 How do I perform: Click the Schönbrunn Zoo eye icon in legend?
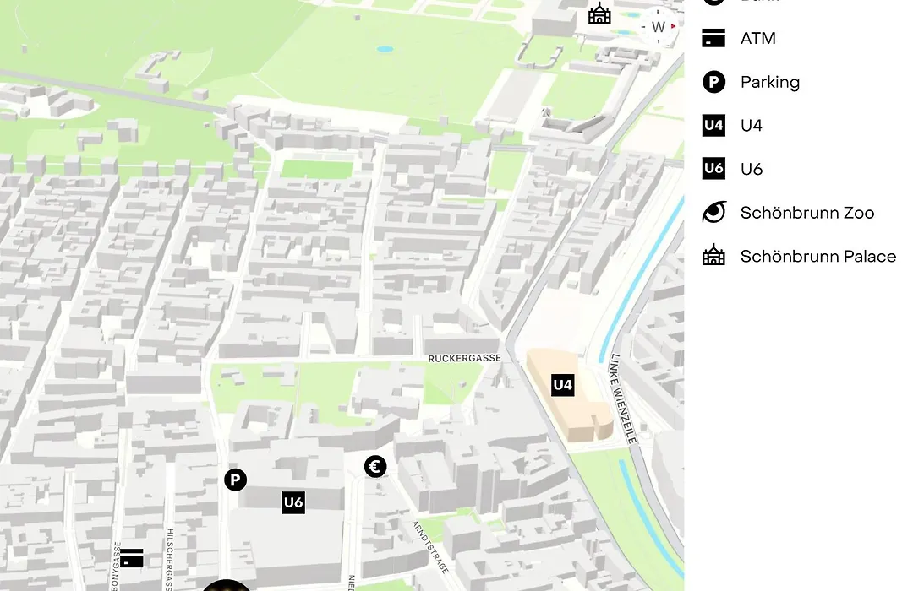point(713,212)
